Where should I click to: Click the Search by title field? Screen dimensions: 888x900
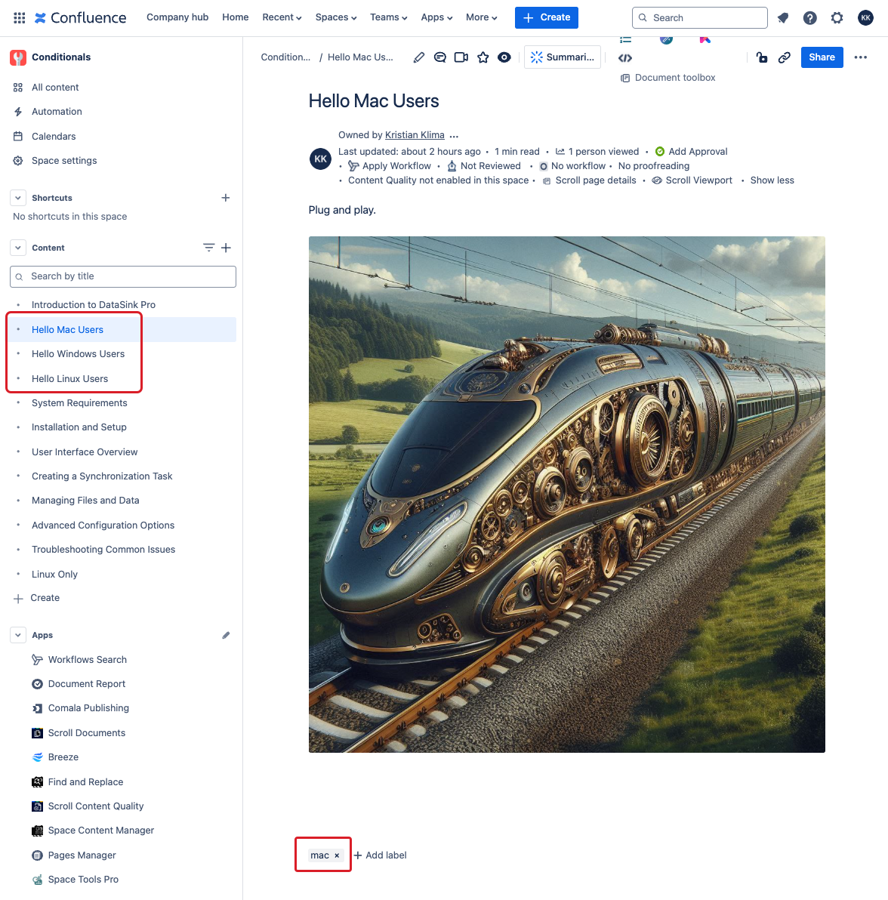[123, 276]
